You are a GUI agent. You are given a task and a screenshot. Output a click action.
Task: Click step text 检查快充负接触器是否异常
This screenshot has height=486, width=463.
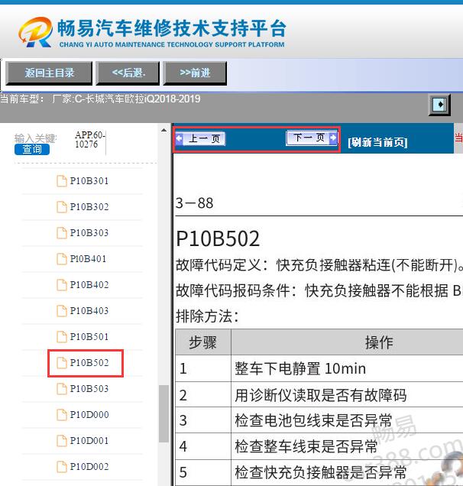(320, 473)
